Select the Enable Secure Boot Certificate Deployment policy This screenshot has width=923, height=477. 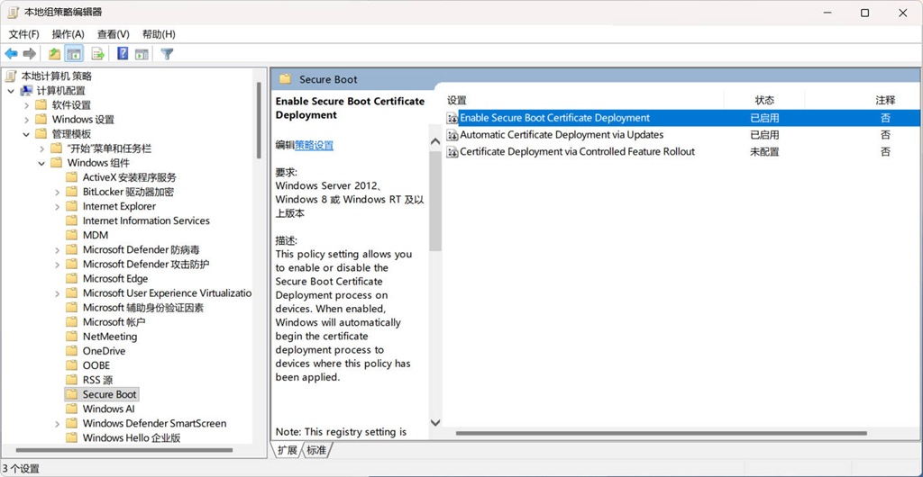554,118
